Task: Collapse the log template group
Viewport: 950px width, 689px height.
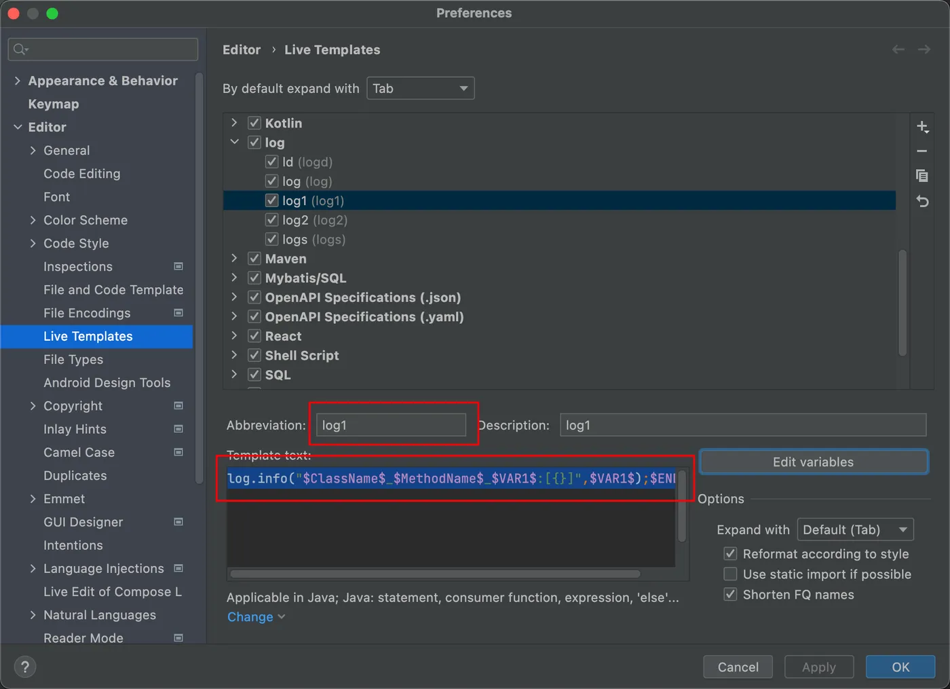Action: 235,143
